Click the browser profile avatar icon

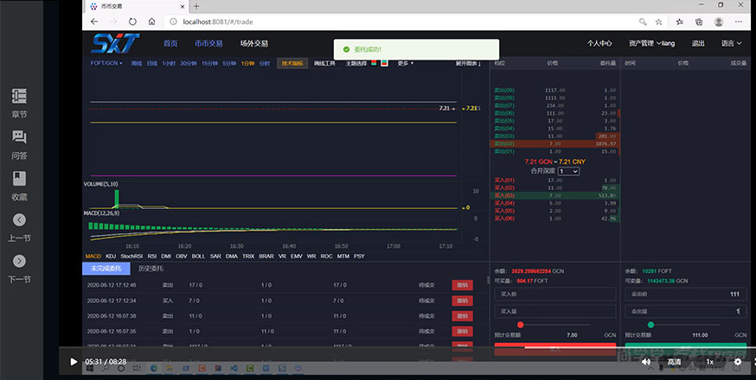[x=719, y=22]
